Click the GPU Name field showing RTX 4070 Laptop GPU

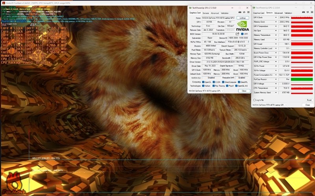tap(219, 18)
